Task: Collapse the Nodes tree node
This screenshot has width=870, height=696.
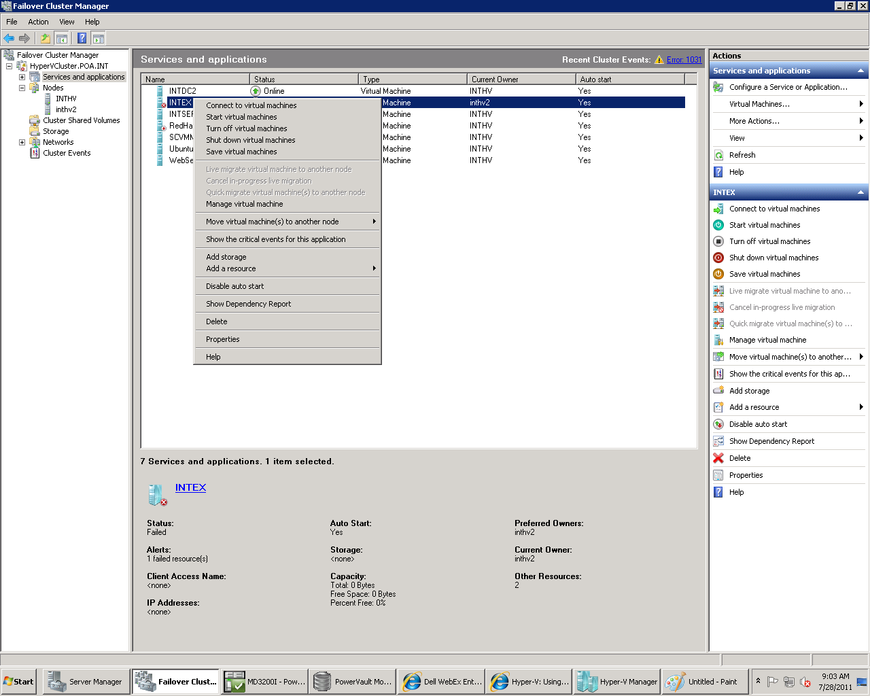Action: pos(22,88)
